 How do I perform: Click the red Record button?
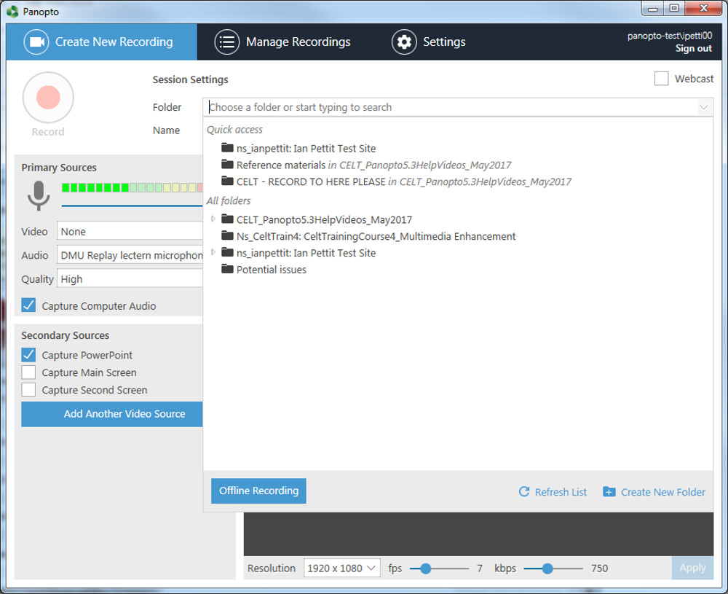pyautogui.click(x=48, y=97)
